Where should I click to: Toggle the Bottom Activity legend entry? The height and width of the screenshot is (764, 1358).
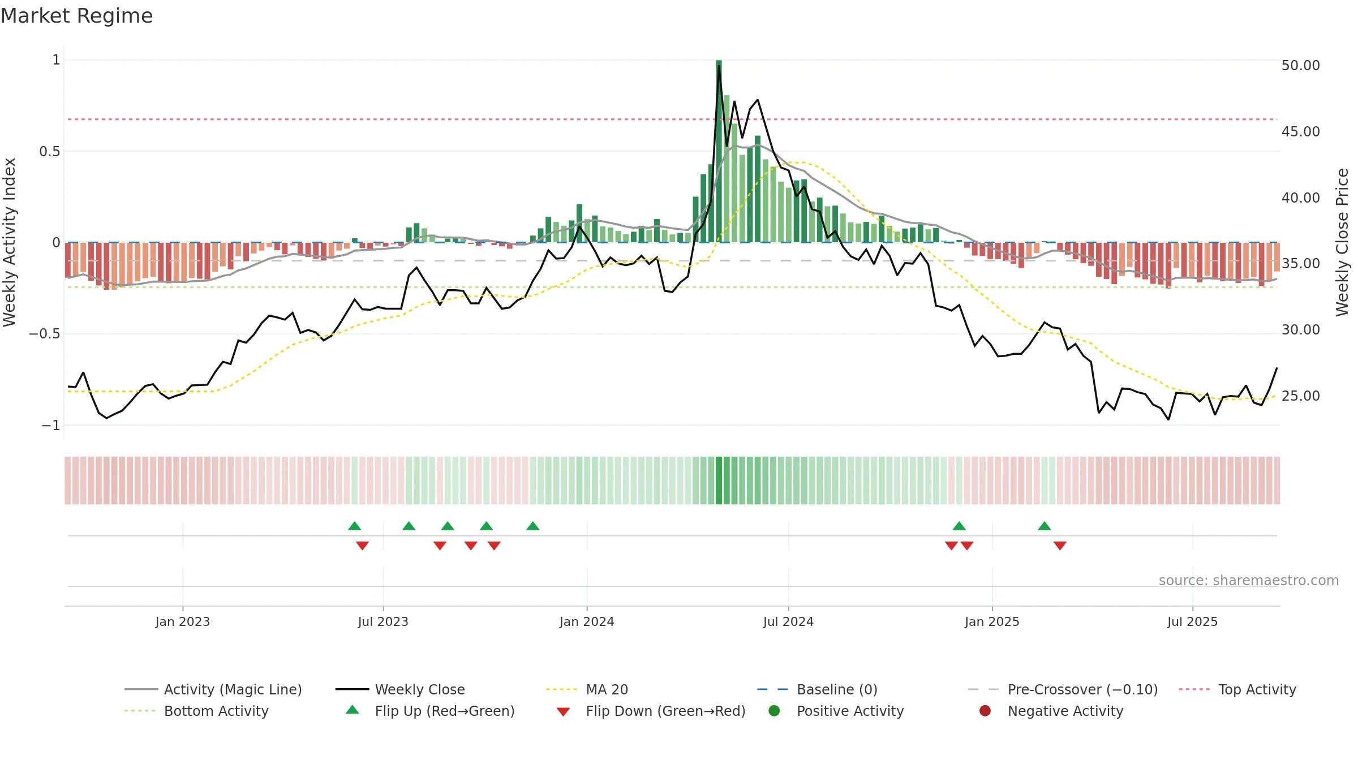196,711
